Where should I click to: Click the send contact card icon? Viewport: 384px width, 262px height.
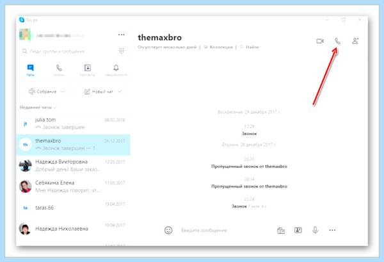point(298,230)
